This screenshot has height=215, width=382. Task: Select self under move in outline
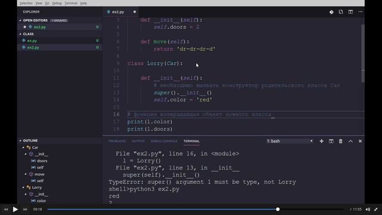point(40,181)
